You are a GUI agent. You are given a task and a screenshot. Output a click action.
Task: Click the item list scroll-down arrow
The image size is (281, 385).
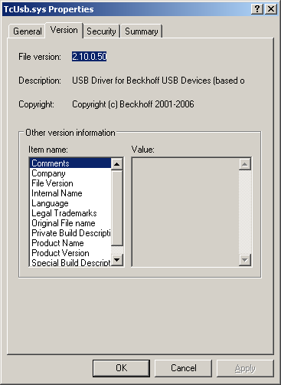tap(117, 260)
